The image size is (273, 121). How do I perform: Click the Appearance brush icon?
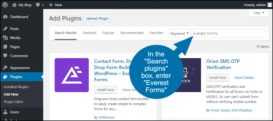[5, 68]
